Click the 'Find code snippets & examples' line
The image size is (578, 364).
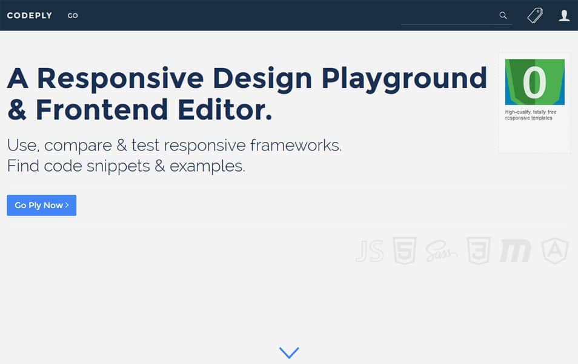[126, 166]
